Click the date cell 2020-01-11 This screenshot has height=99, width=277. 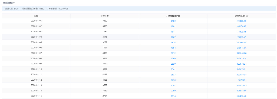point(36,75)
